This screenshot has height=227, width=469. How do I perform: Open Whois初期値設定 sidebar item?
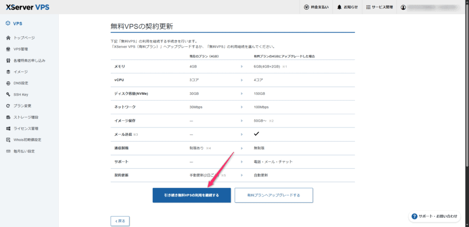click(x=27, y=140)
